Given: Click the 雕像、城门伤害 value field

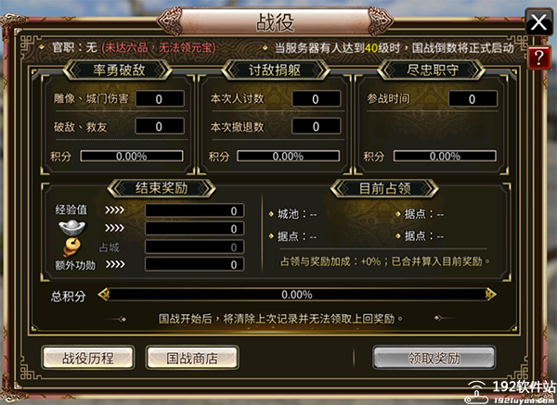Looking at the screenshot, I should click(160, 98).
